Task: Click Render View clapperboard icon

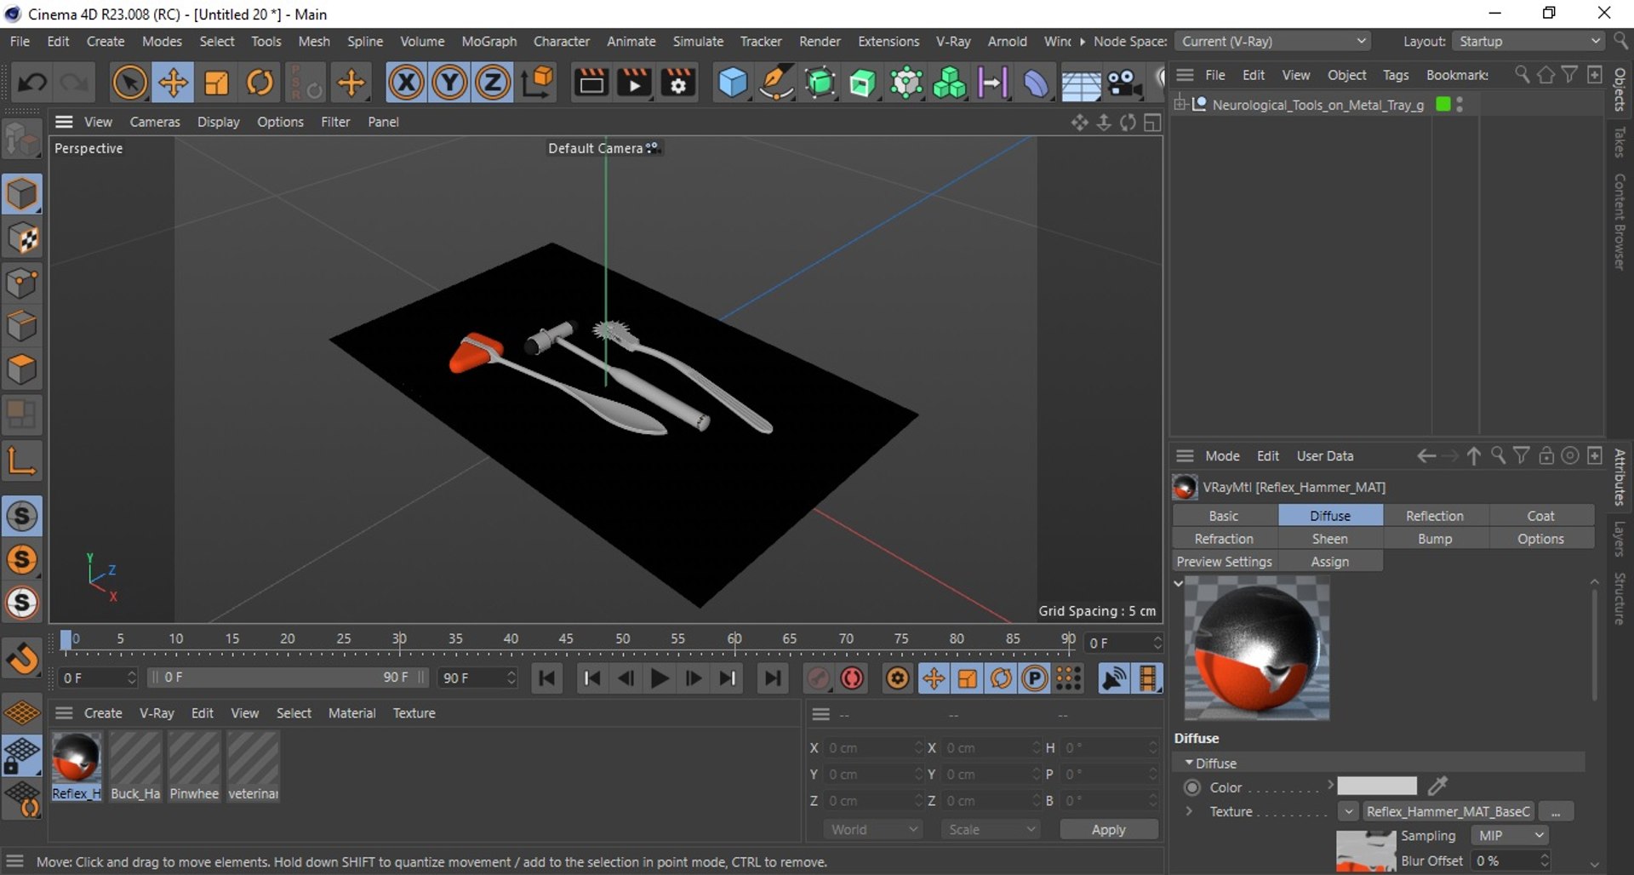Action: [x=591, y=83]
